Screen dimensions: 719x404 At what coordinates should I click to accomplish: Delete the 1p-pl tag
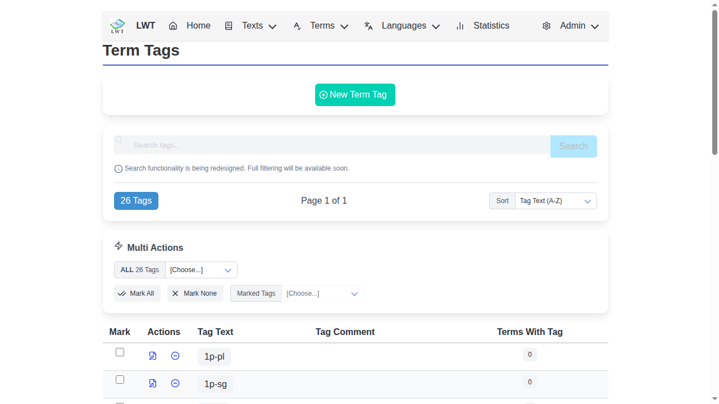tap(175, 356)
